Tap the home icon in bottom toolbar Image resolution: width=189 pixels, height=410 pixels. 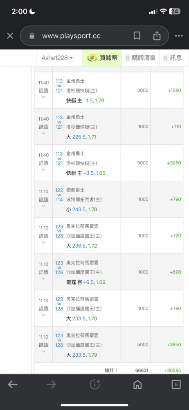137,384
